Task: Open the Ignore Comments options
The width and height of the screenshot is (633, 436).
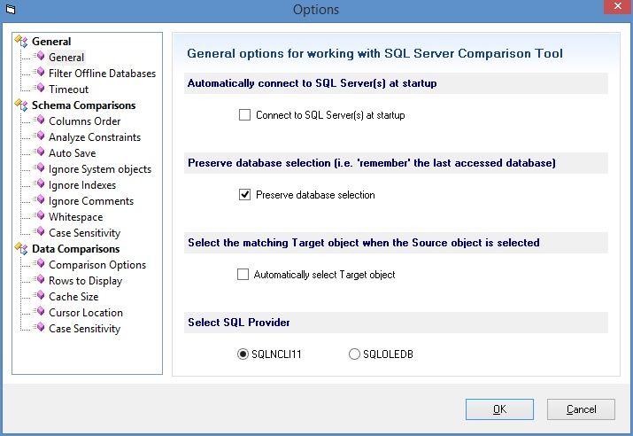Action: click(91, 201)
